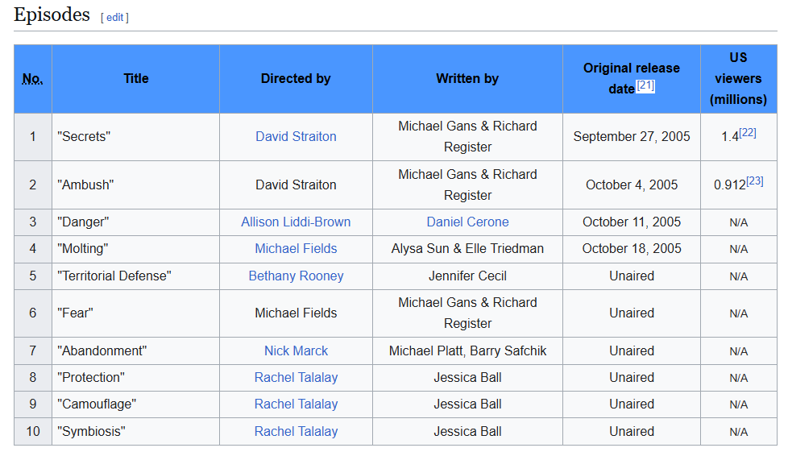Viewport: 788px width, 452px height.
Task: Click plain-text Michael Fields in Fear row
Action: coord(296,313)
